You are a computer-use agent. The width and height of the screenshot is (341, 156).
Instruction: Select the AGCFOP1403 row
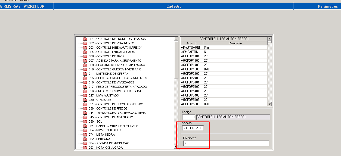(224, 65)
